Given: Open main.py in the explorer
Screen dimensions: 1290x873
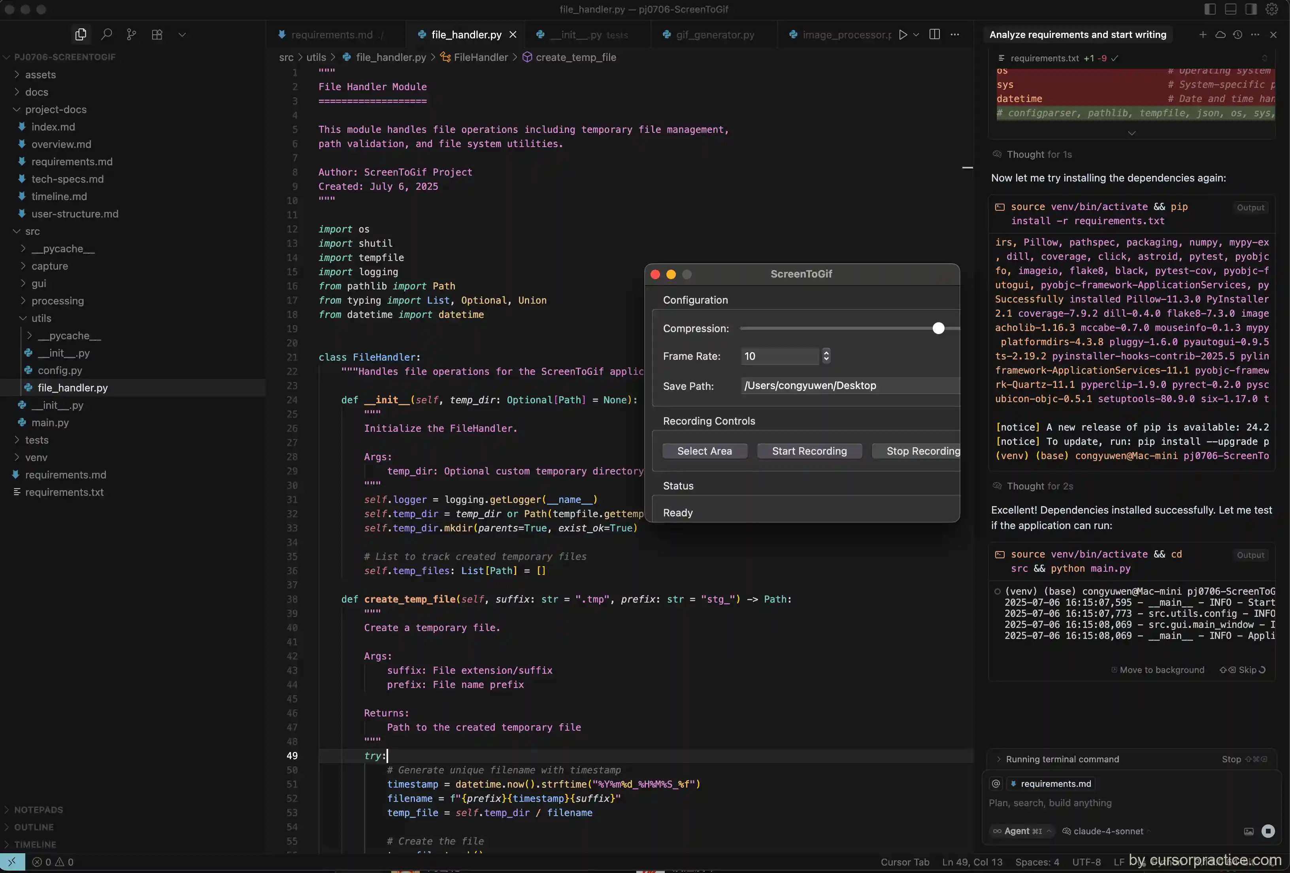Looking at the screenshot, I should 50,423.
